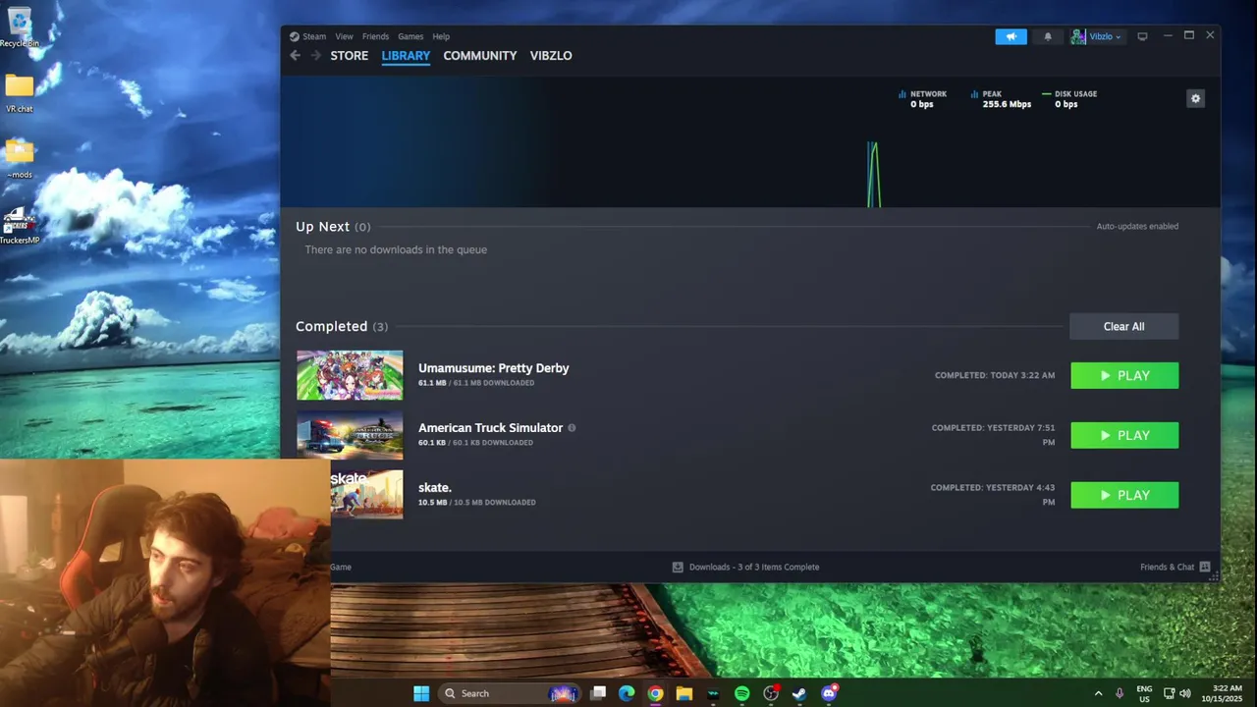Screen dimensions: 1257x707
Task: Click the Auto-updates enabled link
Action: 1137,226
